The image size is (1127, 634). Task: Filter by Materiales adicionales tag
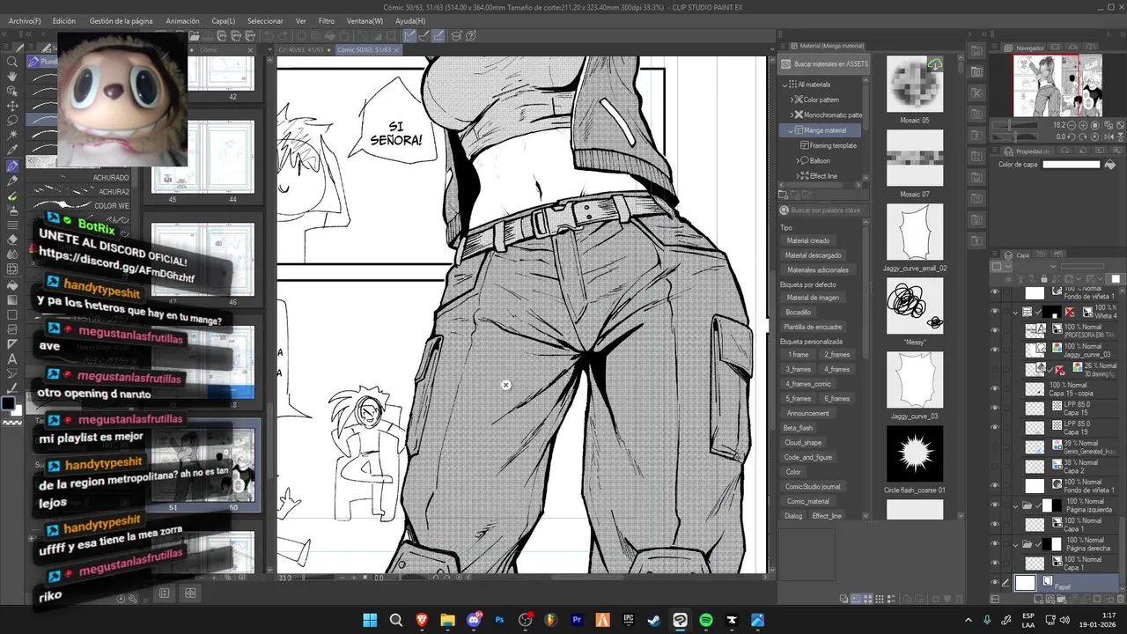point(817,270)
